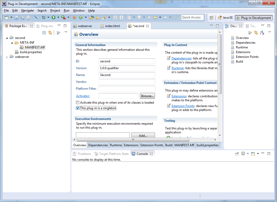Click the Vendor input field

coord(127,82)
